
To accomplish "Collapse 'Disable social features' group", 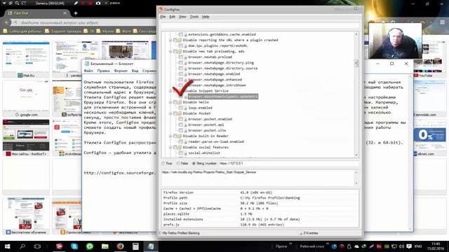I will pos(170,148).
